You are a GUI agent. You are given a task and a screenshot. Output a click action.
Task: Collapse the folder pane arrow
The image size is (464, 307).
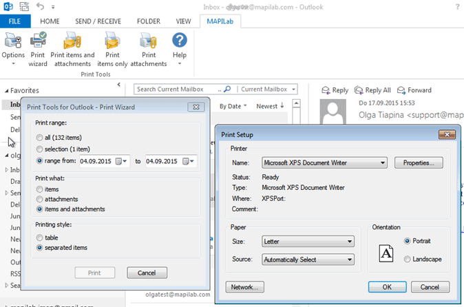[118, 85]
